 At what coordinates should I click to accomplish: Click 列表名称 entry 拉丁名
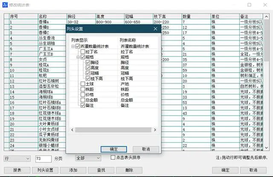click(x=127, y=52)
